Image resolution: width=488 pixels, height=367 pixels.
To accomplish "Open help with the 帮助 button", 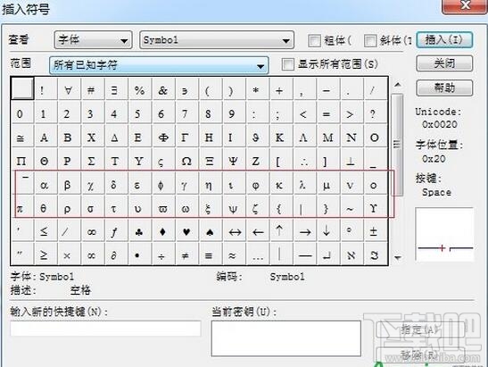I will [444, 88].
